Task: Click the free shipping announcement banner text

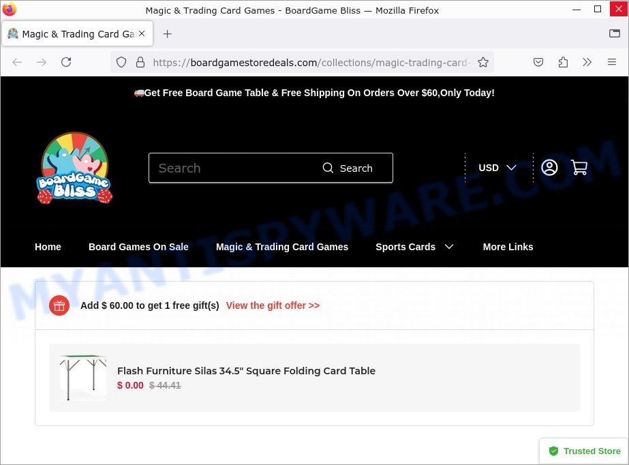Action: click(314, 93)
